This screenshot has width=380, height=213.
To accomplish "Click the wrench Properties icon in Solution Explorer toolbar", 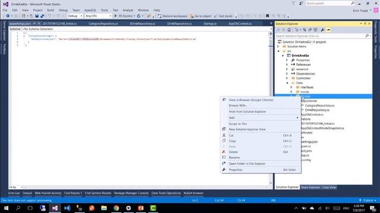I will click(x=322, y=30).
